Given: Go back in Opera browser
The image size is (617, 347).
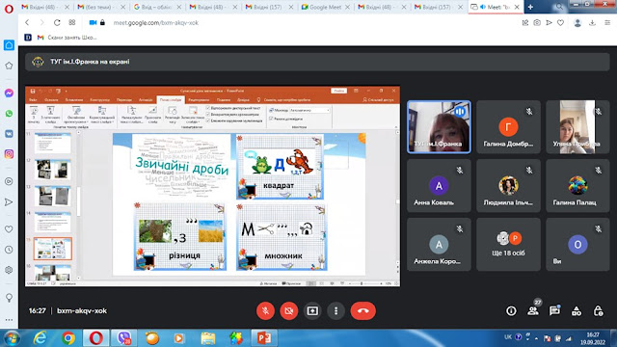Looking at the screenshot, I should 27,23.
